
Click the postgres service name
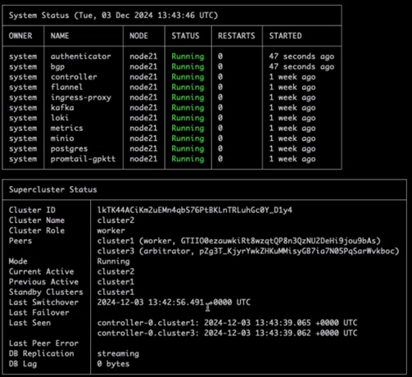(69, 149)
